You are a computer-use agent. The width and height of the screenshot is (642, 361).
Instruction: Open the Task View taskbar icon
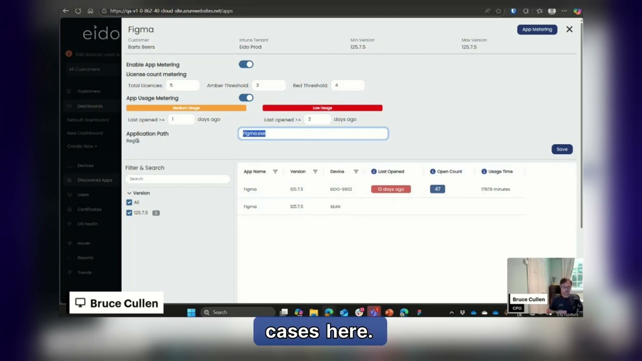point(284,312)
